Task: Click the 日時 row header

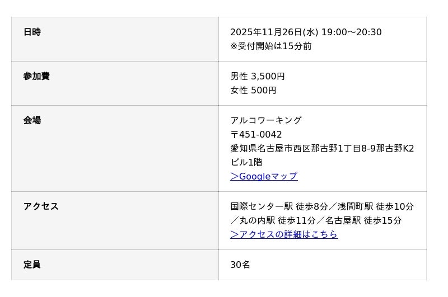Action: pyautogui.click(x=32, y=32)
